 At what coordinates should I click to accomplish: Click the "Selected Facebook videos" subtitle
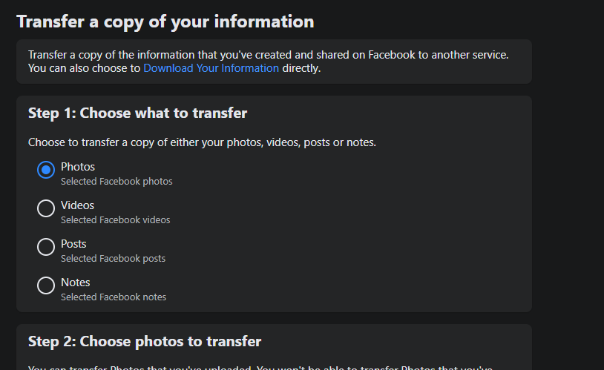115,220
